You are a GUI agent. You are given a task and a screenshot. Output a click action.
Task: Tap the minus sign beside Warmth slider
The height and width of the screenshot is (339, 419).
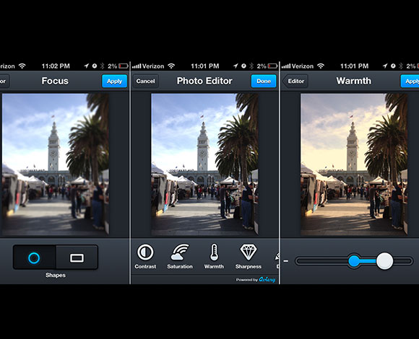(x=285, y=261)
